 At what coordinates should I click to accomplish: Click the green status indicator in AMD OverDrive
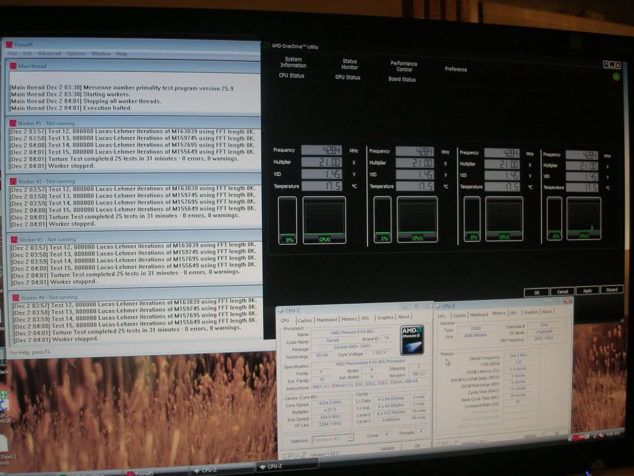[616, 77]
